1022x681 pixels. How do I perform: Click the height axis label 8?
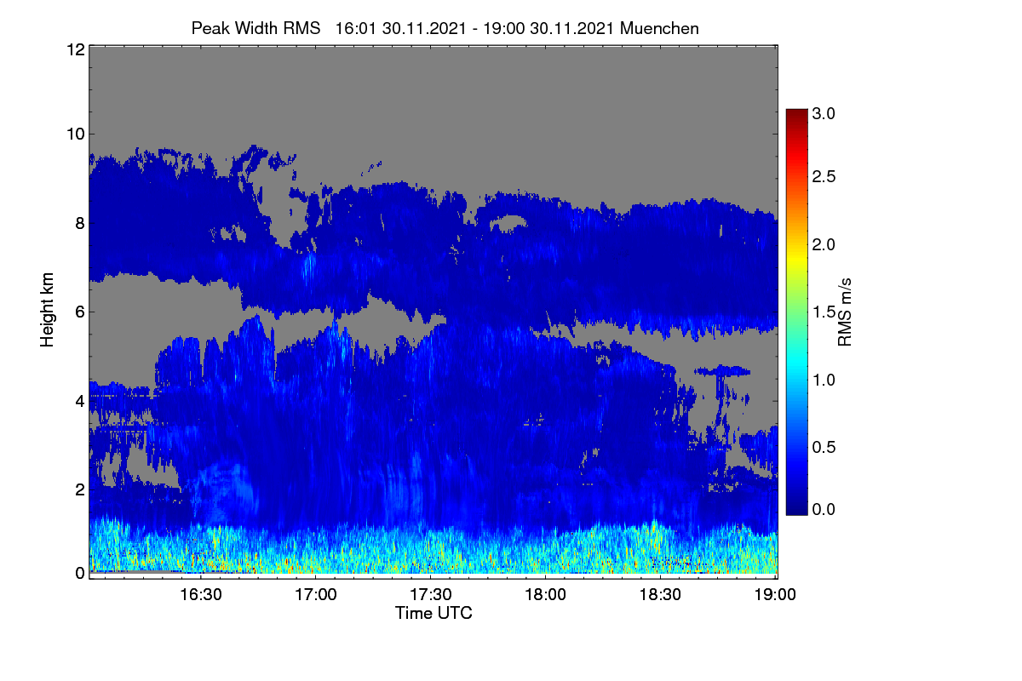tap(79, 223)
